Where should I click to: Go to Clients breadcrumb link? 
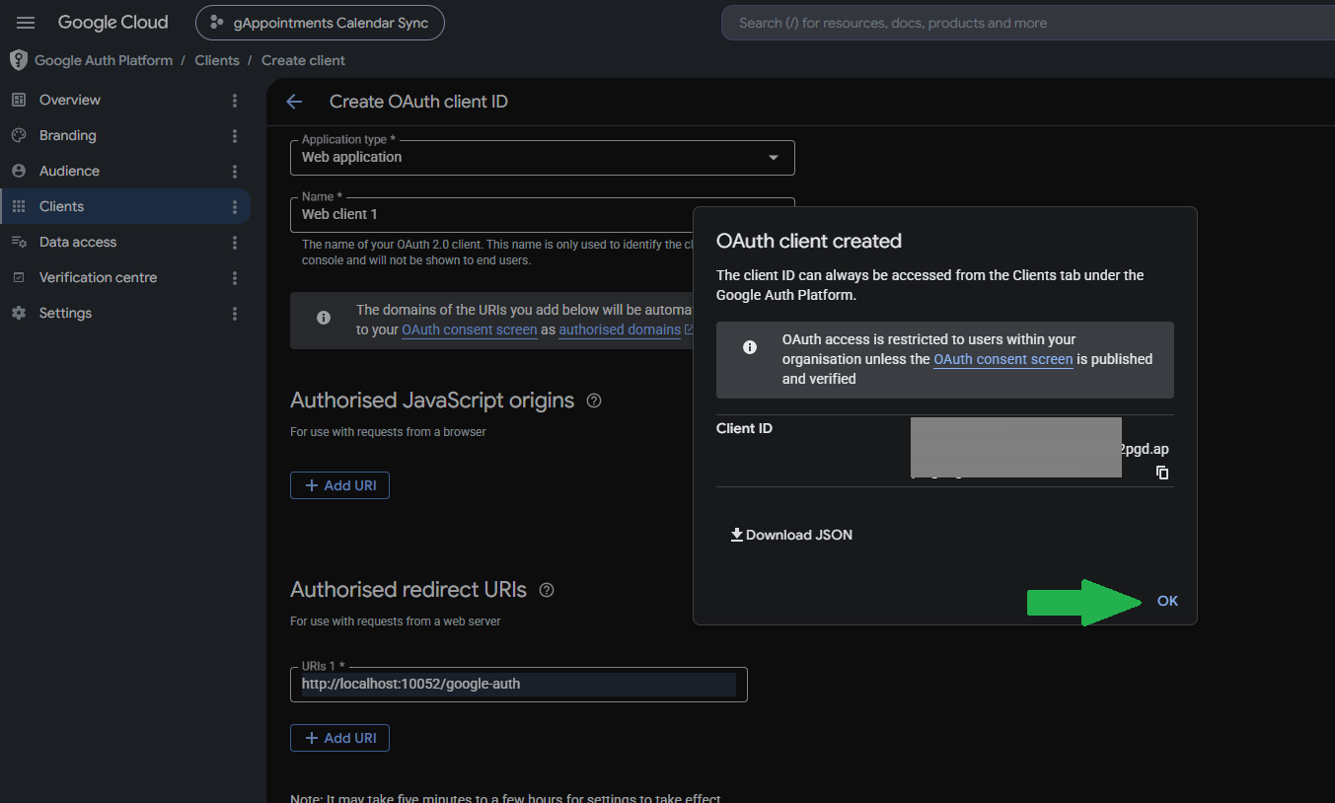(x=217, y=60)
